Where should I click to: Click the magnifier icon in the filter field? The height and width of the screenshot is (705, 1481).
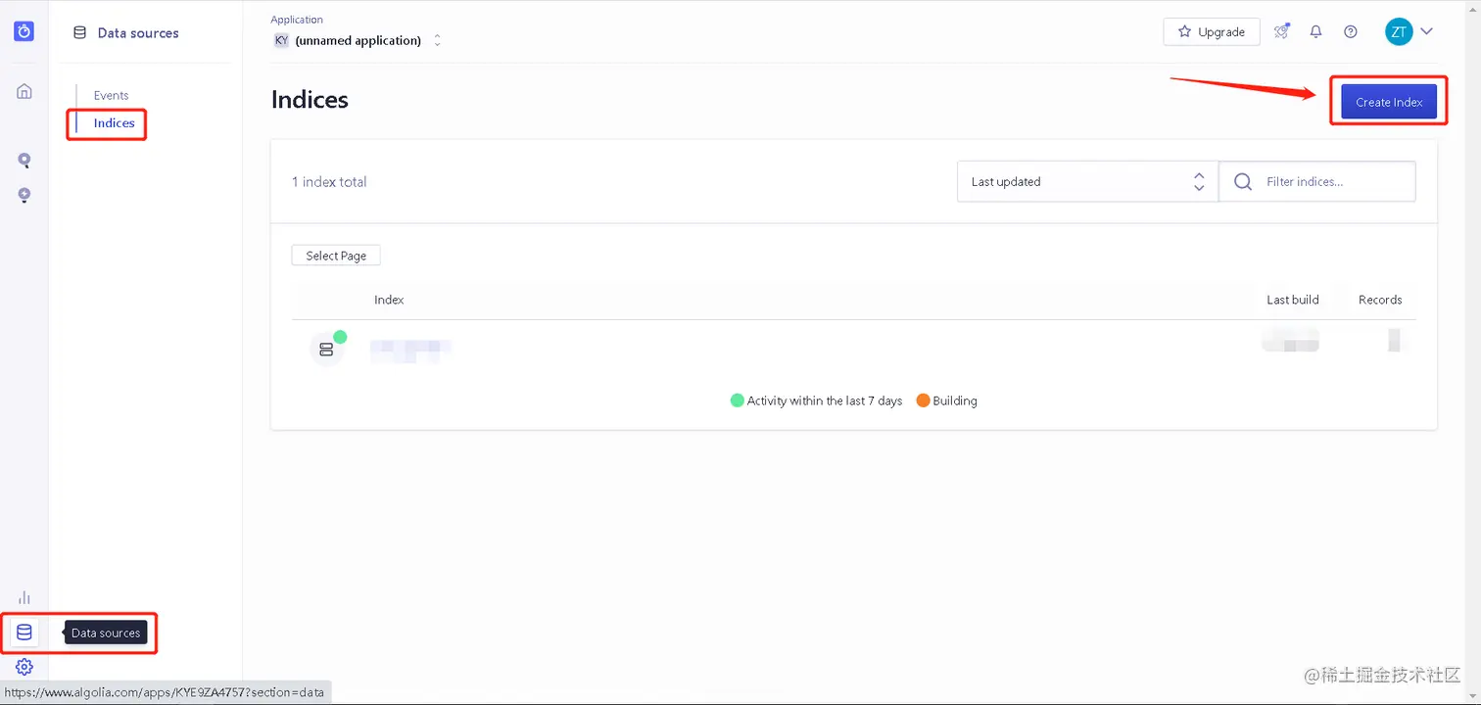click(1243, 181)
